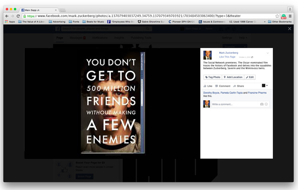Click the Chrome profile user icon

pos(290,9)
